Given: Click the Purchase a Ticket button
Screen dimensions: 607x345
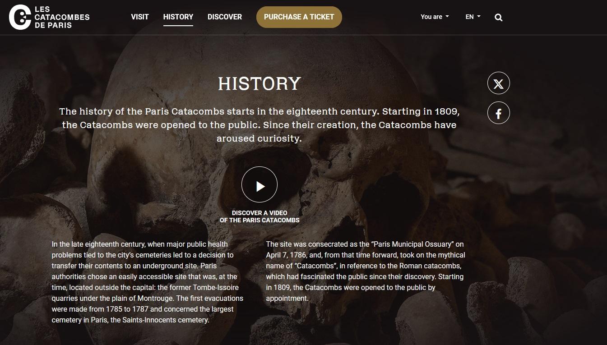Looking at the screenshot, I should click(x=299, y=17).
